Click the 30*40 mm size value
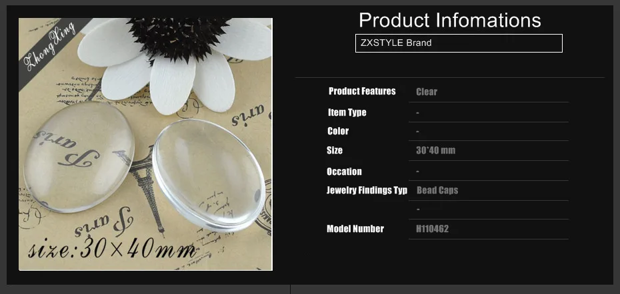Image resolution: width=620 pixels, height=294 pixels. tap(435, 150)
